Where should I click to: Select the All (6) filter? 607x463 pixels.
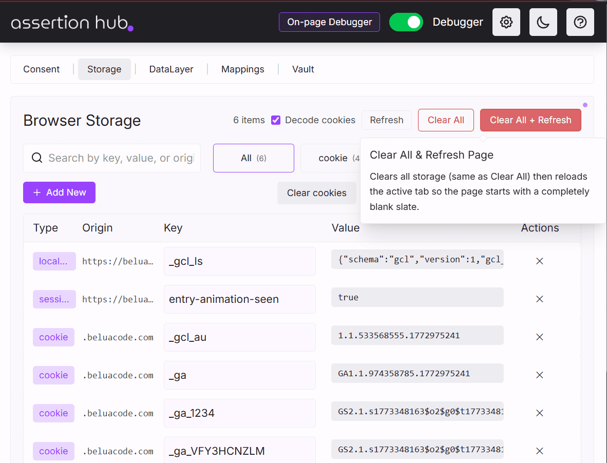click(x=253, y=158)
